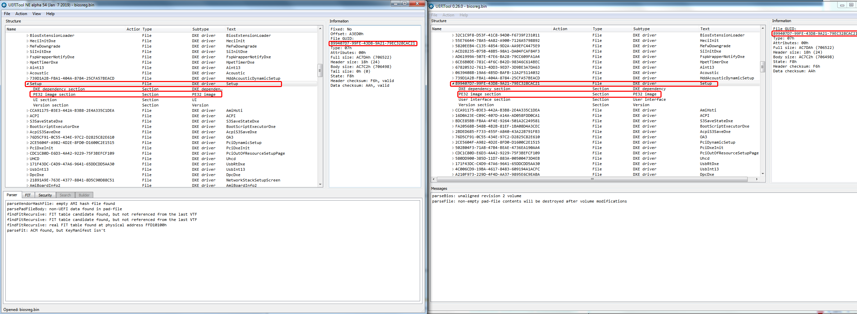Switch to the Parser tab

[x=12, y=195]
